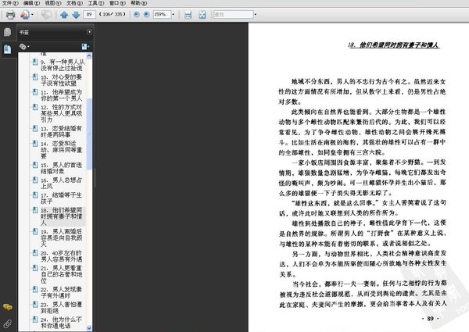The height and width of the screenshot is (332, 469).
Task: Click the zoom in button
Action: pyautogui.click(x=146, y=14)
